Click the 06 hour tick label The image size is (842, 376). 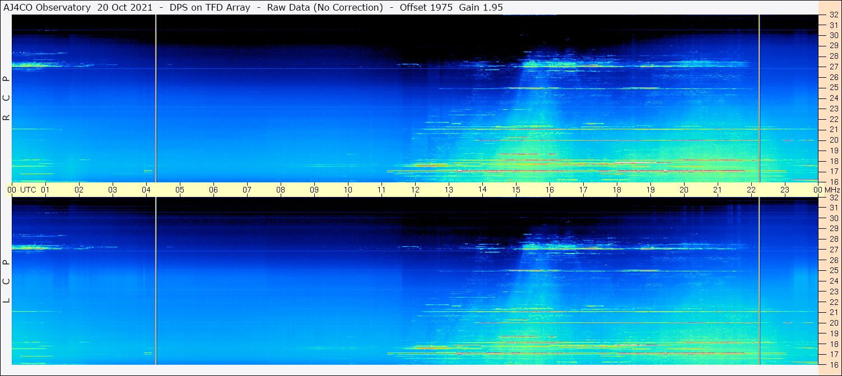click(213, 190)
